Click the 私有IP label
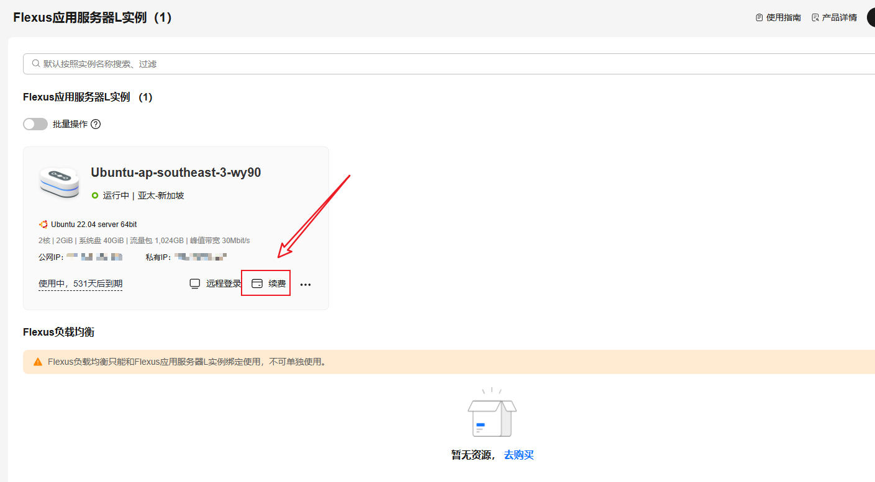This screenshot has width=875, height=482. (158, 257)
